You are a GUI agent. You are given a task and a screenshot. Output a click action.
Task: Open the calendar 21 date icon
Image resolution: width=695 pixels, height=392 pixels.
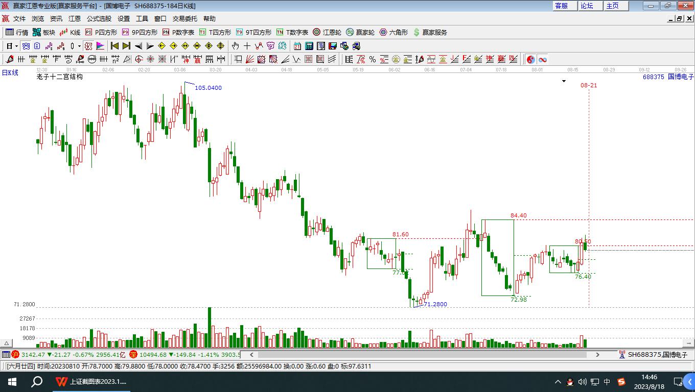point(297,46)
